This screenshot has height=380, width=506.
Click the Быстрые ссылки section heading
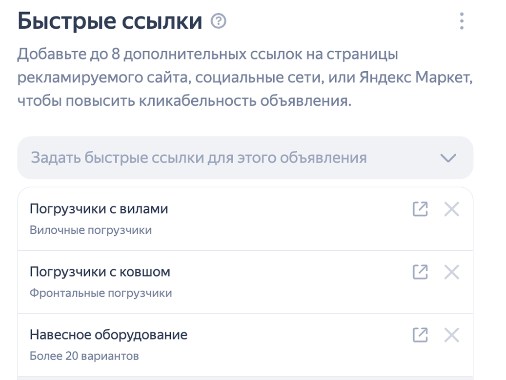pyautogui.click(x=110, y=21)
